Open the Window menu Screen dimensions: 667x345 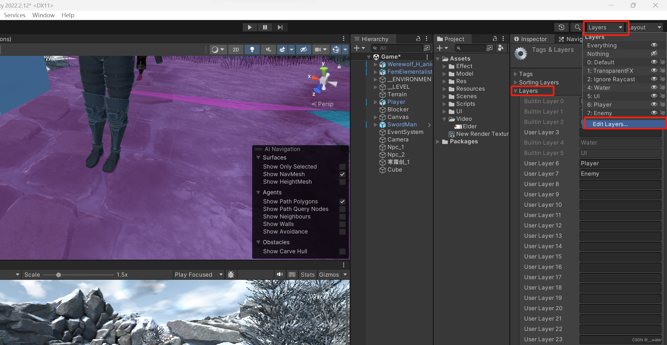point(43,15)
